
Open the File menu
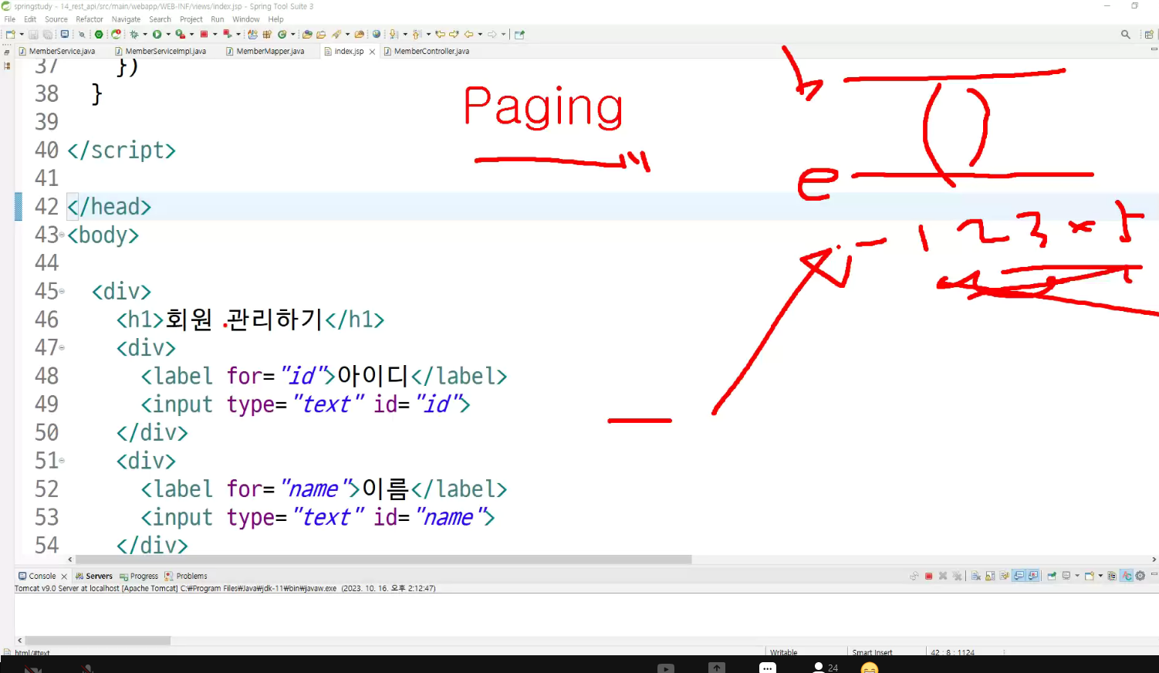pyautogui.click(x=10, y=19)
